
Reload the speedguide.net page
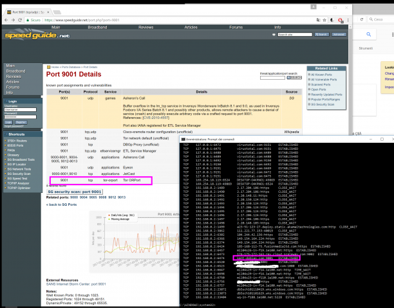[20, 20]
